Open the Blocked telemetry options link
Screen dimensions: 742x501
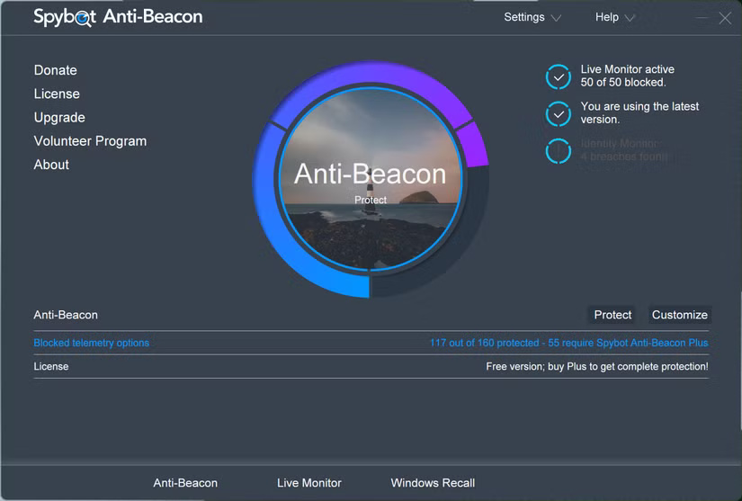92,343
